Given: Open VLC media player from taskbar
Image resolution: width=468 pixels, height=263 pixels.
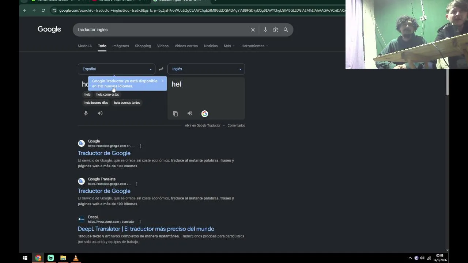Looking at the screenshot, I should point(76,258).
